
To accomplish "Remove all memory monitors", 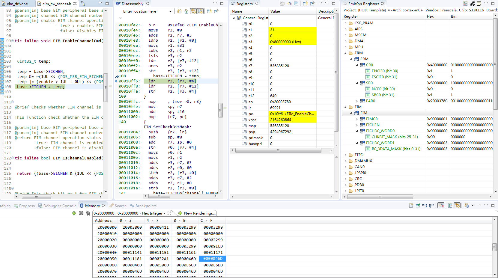I will click(88, 213).
